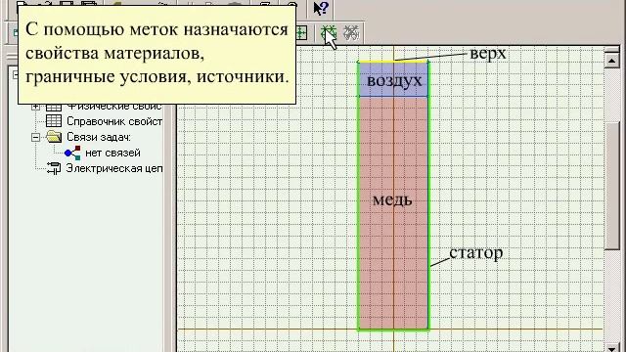Select the нет связей tree entry
The width and height of the screenshot is (626, 352).
[x=102, y=153]
